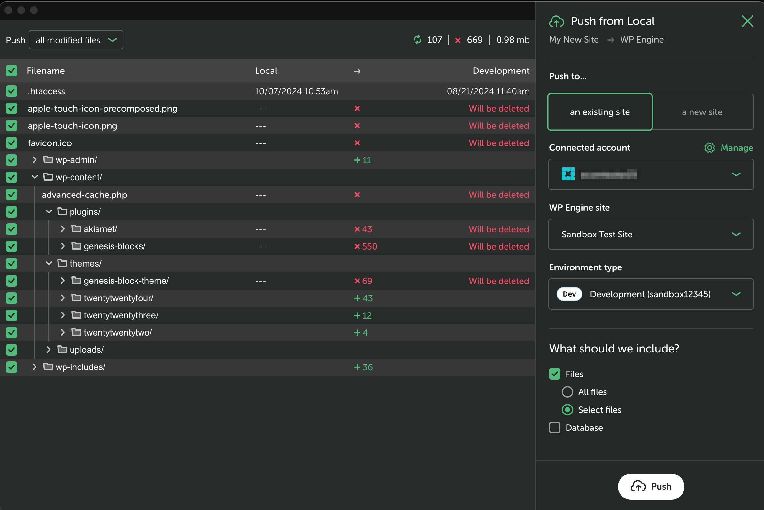Click the Filename column header
This screenshot has width=764, height=510.
pyautogui.click(x=46, y=71)
